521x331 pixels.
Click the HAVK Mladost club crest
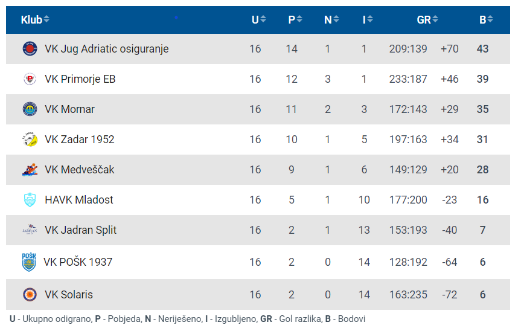coord(30,200)
